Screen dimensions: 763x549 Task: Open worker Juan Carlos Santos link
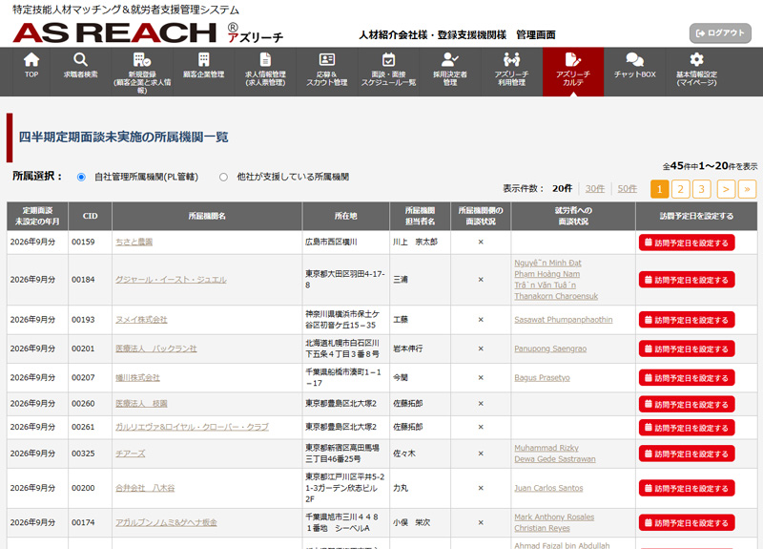(548, 488)
